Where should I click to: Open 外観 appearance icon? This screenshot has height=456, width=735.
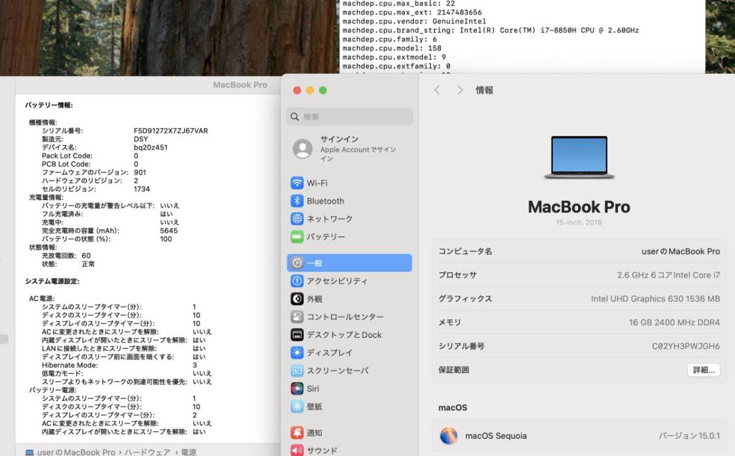(297, 299)
